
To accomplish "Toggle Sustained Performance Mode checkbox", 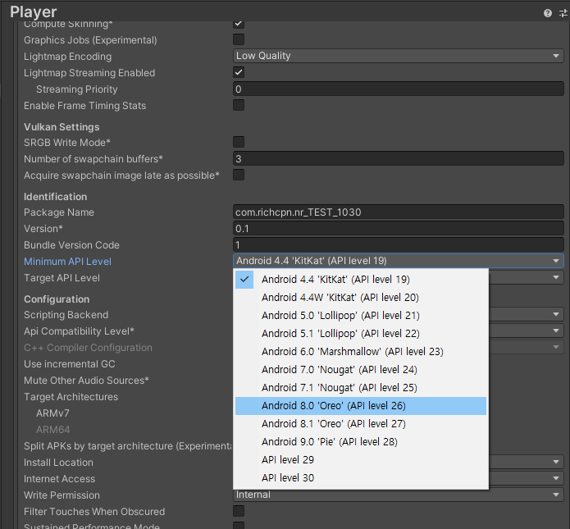I will click(239, 526).
